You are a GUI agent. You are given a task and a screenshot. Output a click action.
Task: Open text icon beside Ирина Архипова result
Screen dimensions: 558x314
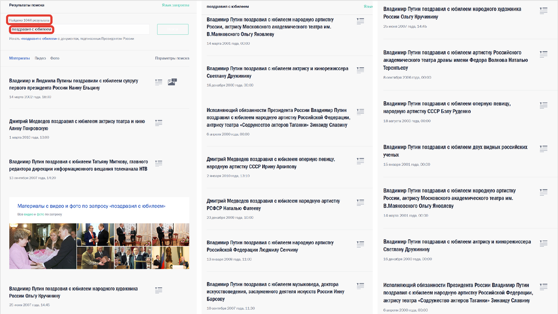pos(360,161)
